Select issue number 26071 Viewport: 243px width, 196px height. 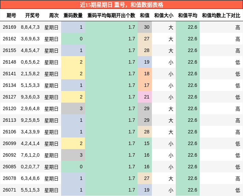[x=10, y=190]
